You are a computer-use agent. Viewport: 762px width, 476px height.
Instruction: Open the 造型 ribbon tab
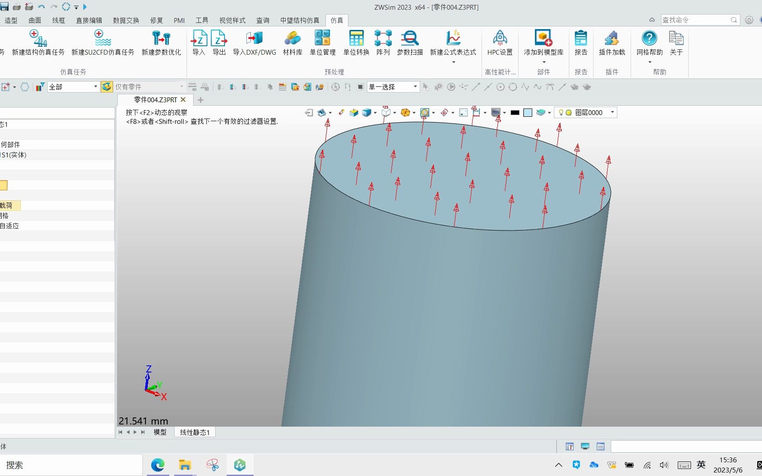point(11,20)
